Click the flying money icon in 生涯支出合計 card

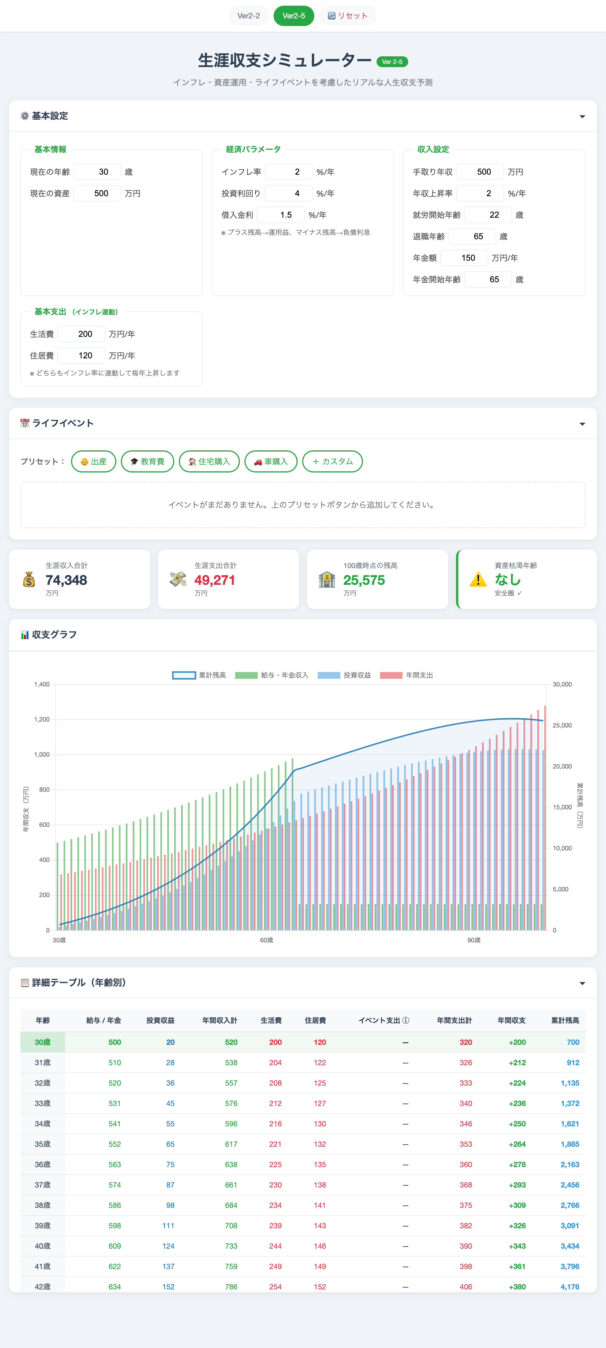click(178, 579)
